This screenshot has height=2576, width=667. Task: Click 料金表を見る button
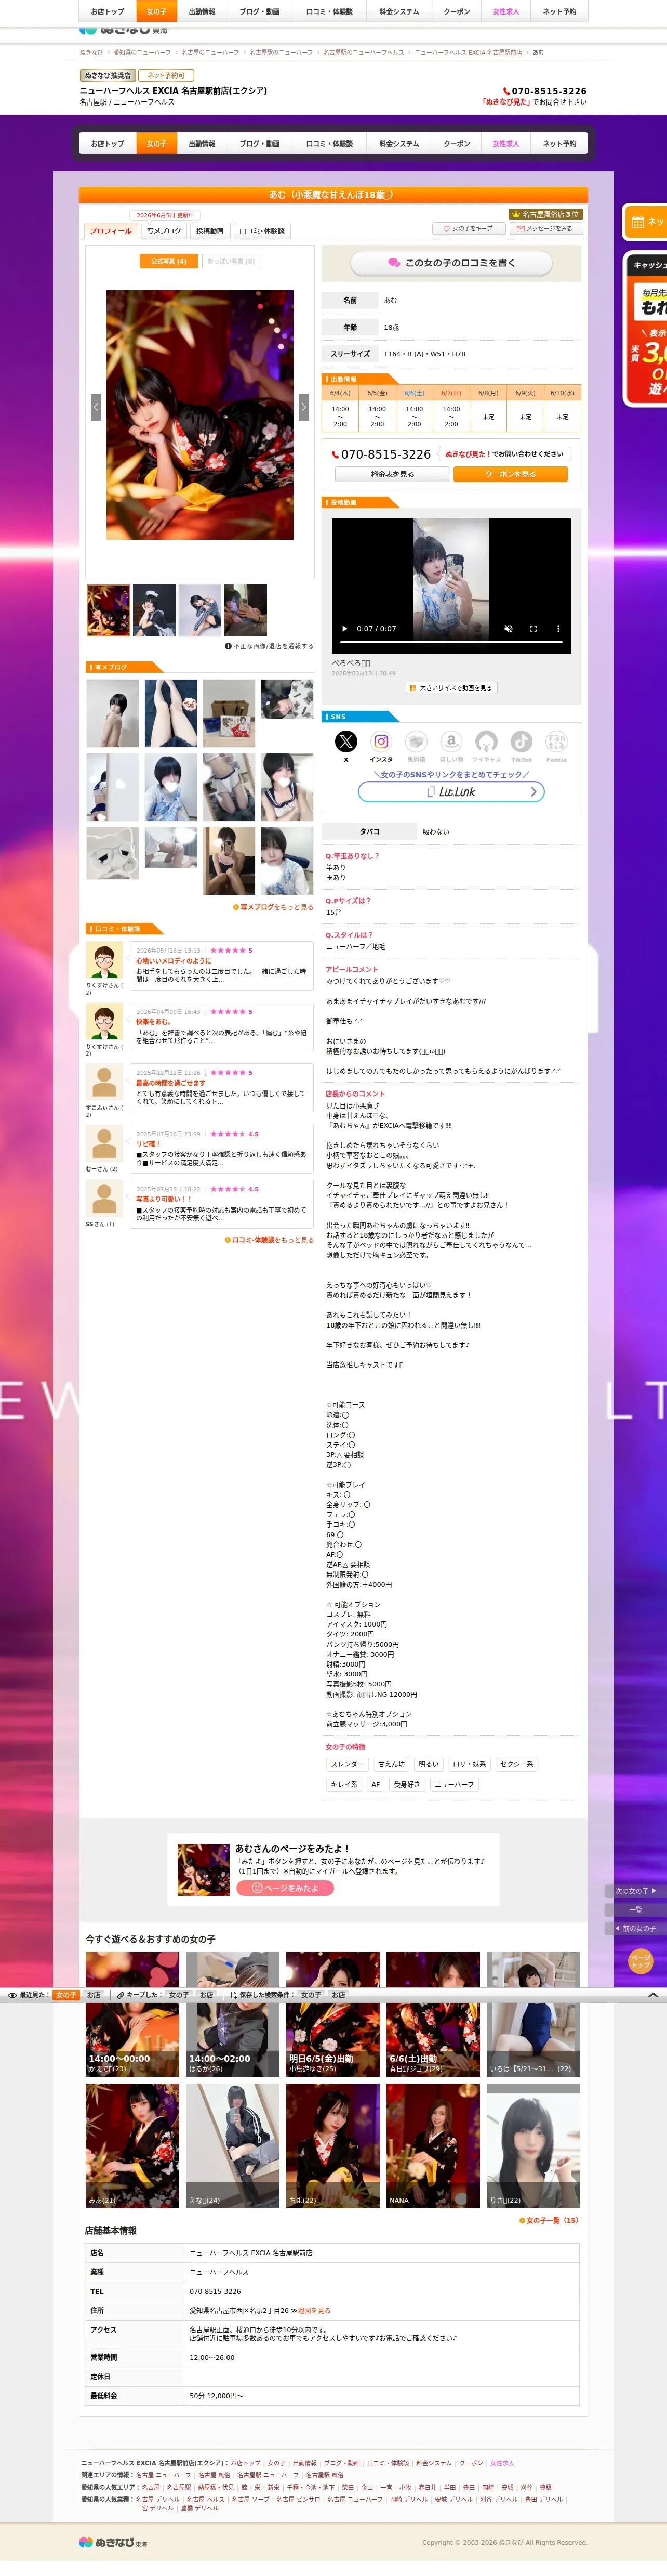(x=391, y=474)
